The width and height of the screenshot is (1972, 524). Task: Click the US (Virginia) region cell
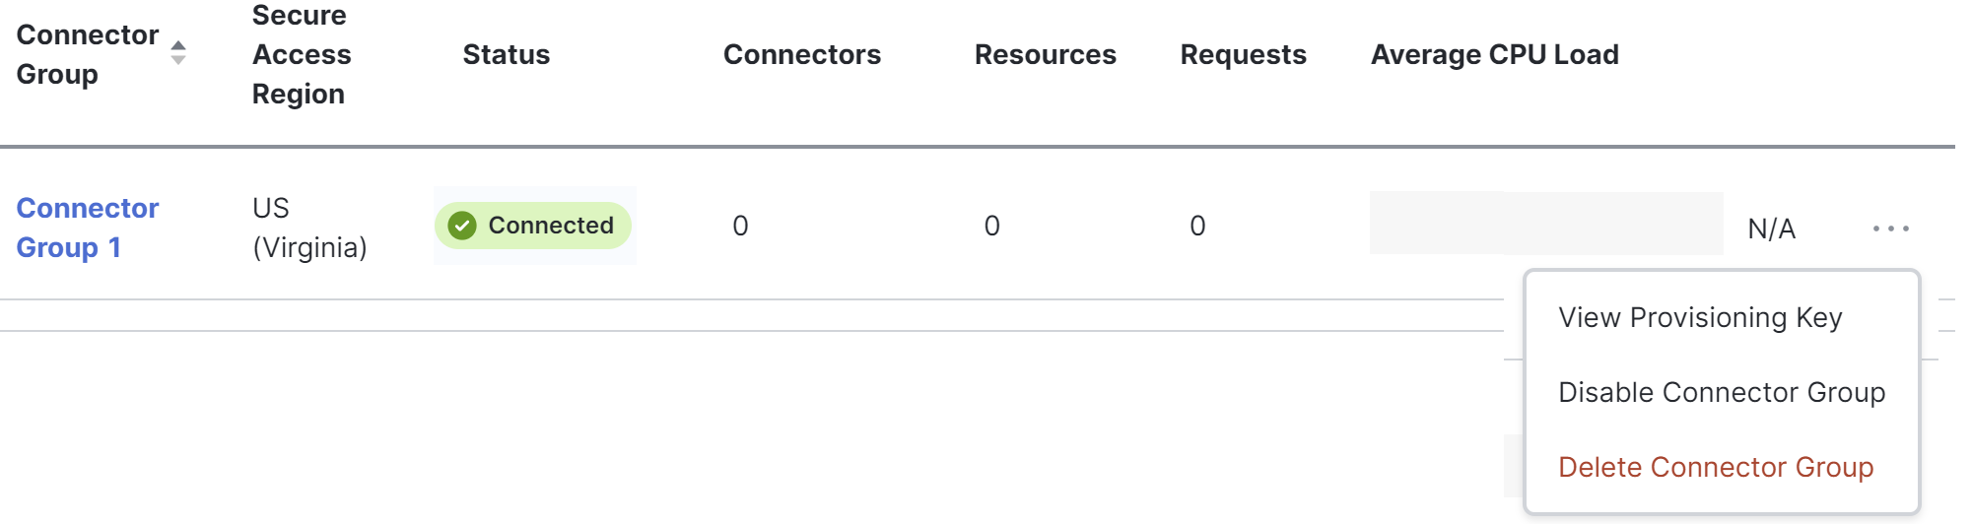[x=309, y=228]
